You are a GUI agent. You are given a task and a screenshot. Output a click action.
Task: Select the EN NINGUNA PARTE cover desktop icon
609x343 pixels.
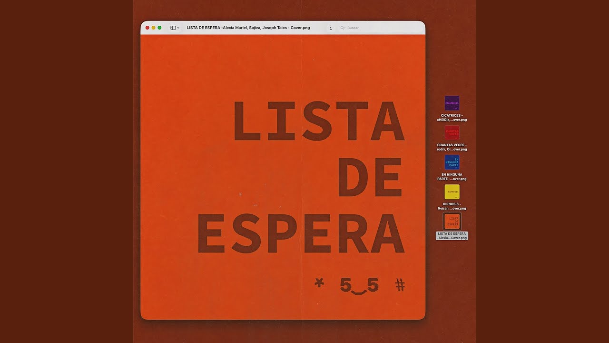tap(452, 162)
